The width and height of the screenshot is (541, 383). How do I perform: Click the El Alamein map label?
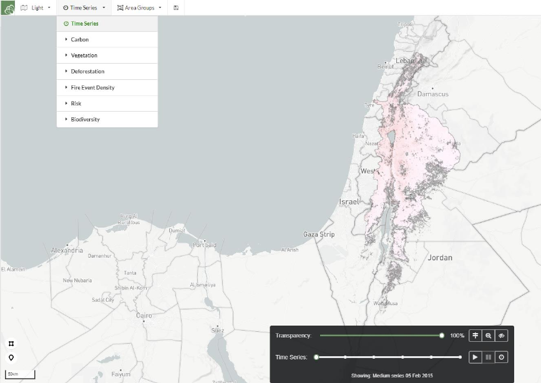[13, 269]
